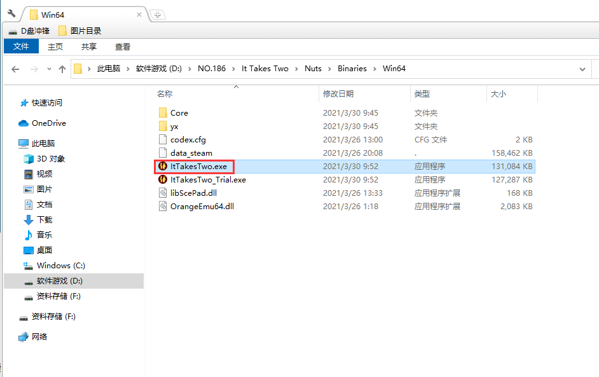The width and height of the screenshot is (599, 377).
Task: Select the ItTakesTwo.exe application icon
Action: [163, 166]
